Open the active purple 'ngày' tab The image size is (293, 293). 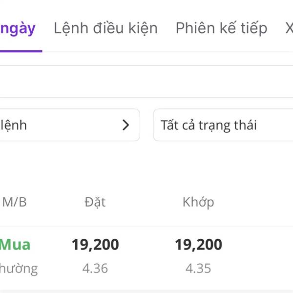pyautogui.click(x=18, y=28)
